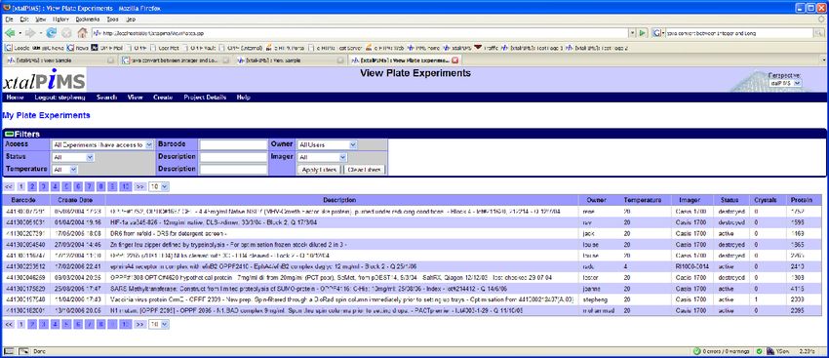Click the Reload page icon
829x358 pixels.
[52, 33]
